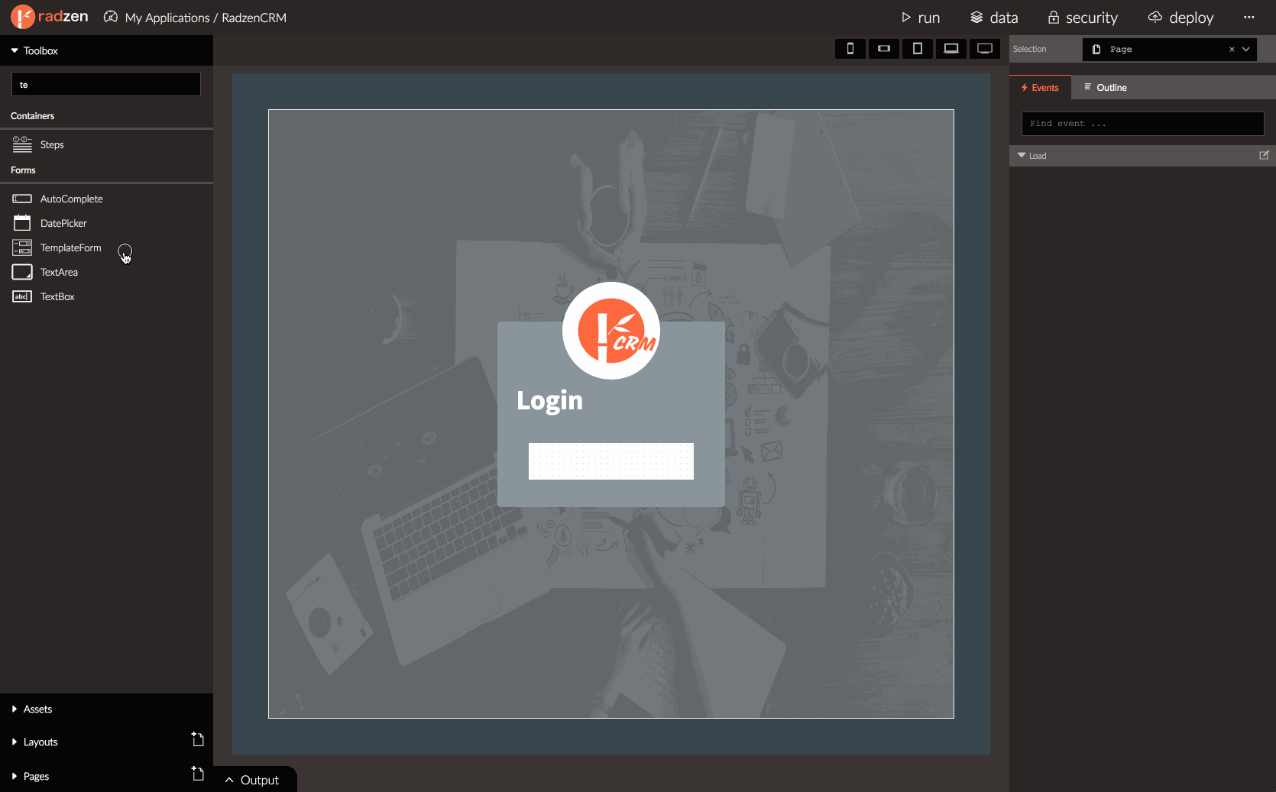Switch to the Events tab
1276x792 pixels.
1040,87
